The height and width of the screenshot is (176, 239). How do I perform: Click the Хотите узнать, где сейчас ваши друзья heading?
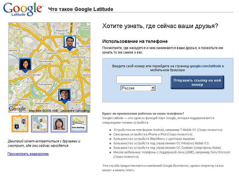click(x=160, y=26)
